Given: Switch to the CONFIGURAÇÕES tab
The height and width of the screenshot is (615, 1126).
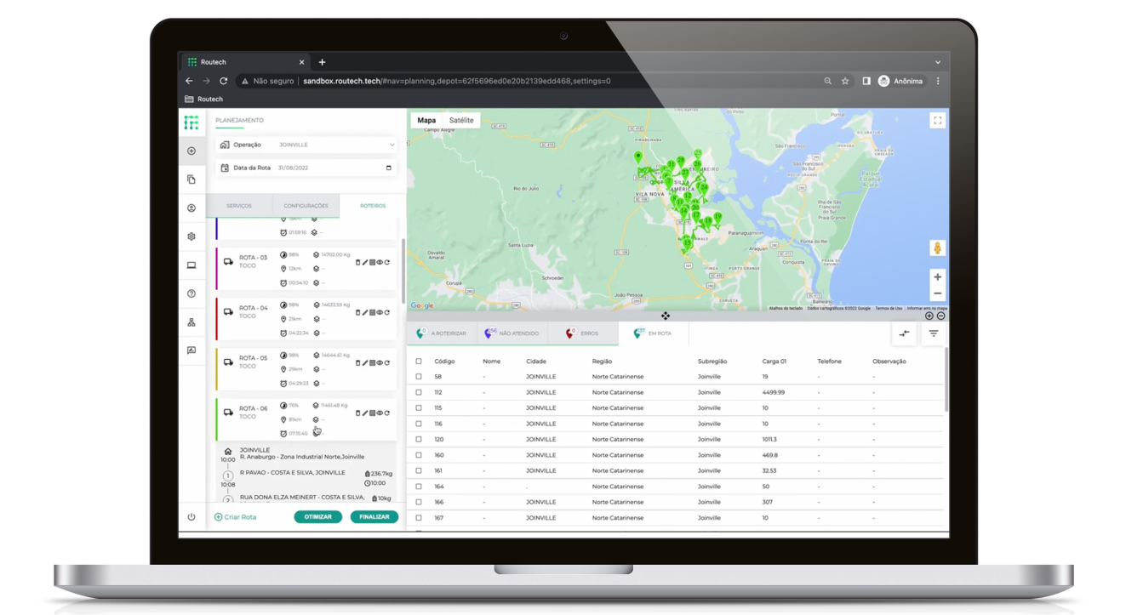Looking at the screenshot, I should tap(306, 206).
